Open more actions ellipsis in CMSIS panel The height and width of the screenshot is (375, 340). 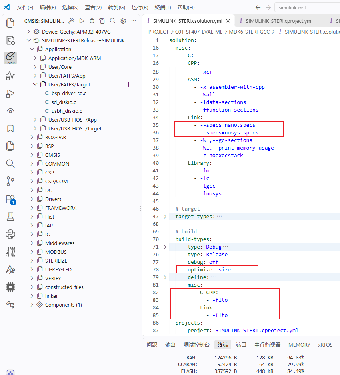click(134, 21)
